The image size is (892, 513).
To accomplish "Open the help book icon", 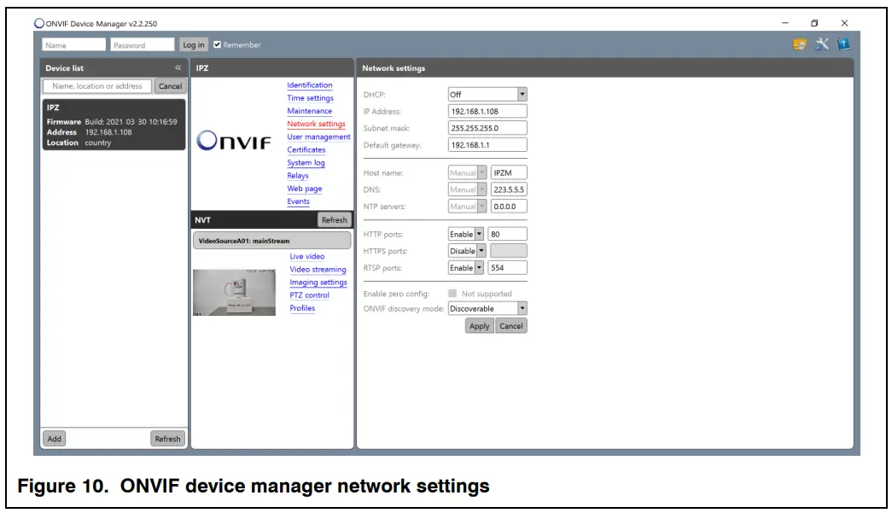I will [843, 44].
